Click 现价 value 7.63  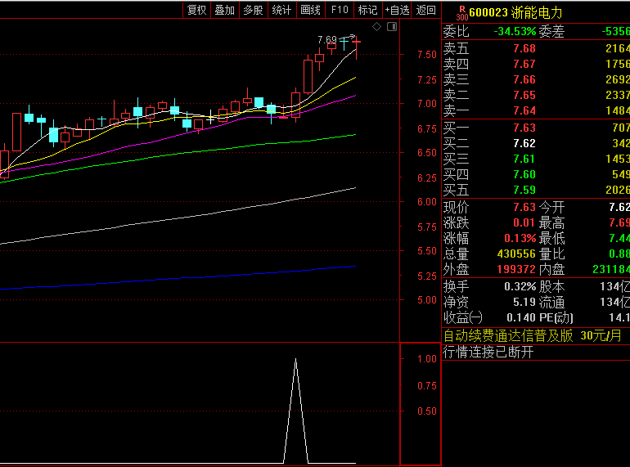point(524,207)
